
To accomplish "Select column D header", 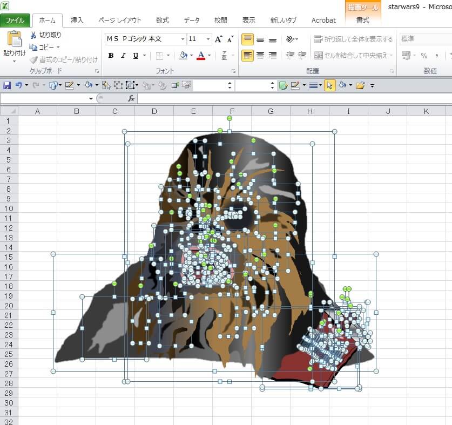I will [154, 111].
